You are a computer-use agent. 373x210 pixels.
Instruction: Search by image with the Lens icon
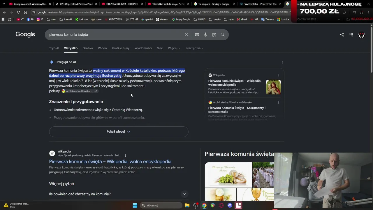(214, 35)
